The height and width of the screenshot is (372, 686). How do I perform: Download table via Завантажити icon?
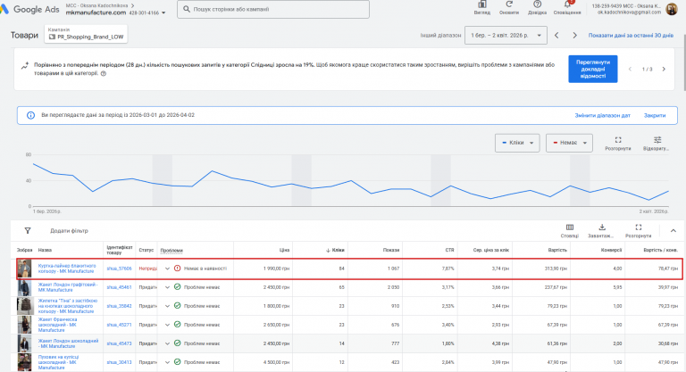603,227
